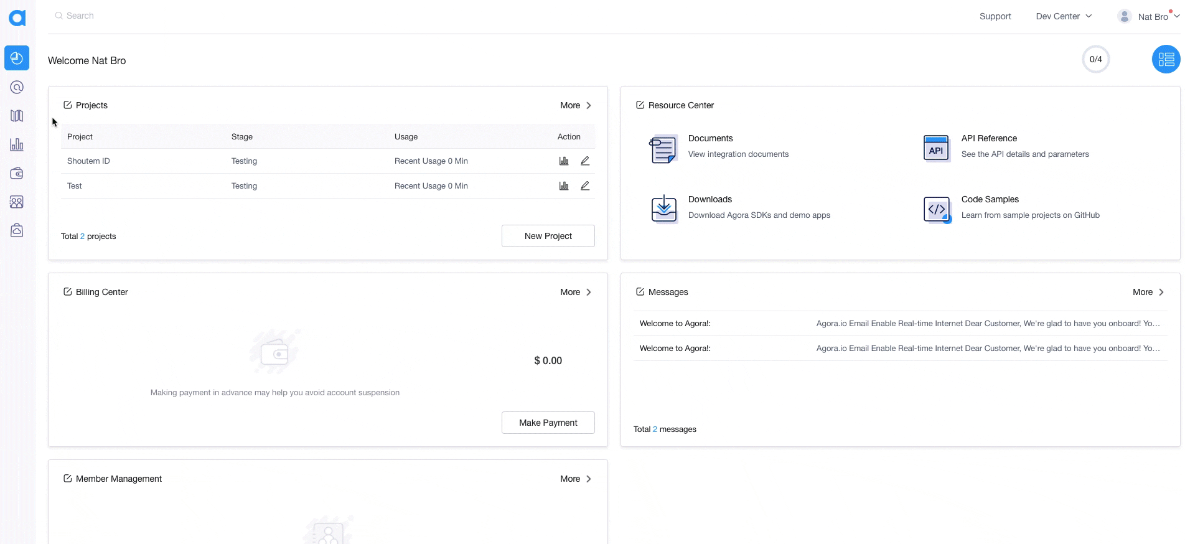Select the Shoutem ID project name
This screenshot has height=544, width=1185.
[88, 161]
